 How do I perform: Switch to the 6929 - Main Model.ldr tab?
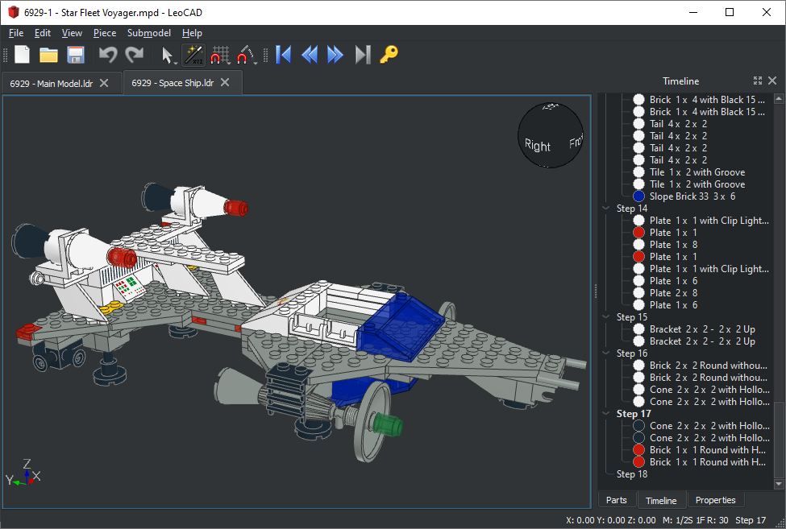coord(52,83)
